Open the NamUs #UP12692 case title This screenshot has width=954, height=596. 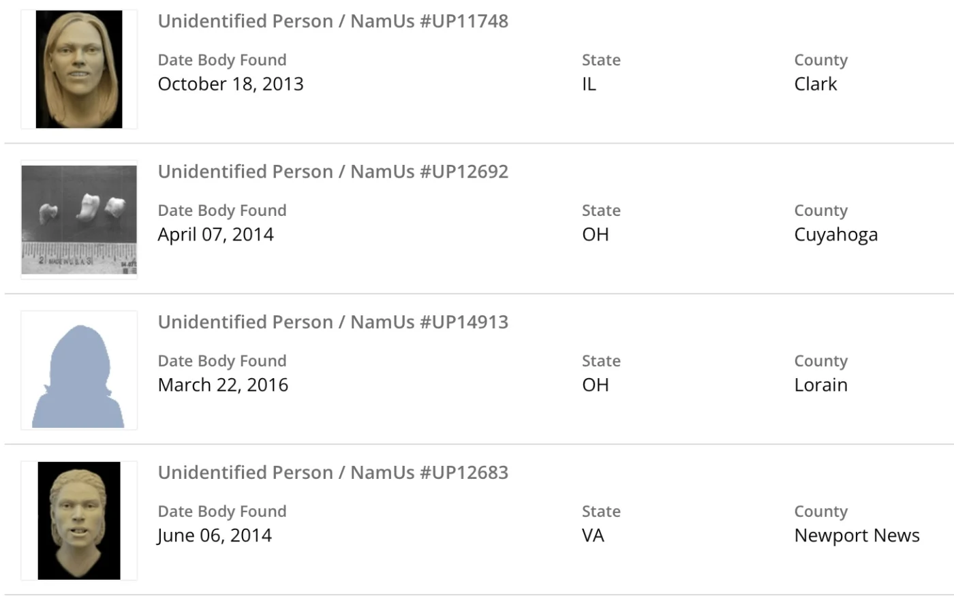[333, 172]
